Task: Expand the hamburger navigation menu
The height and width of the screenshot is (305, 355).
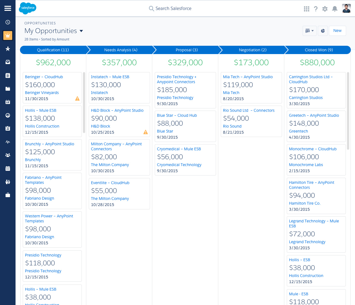Action: coord(7,8)
